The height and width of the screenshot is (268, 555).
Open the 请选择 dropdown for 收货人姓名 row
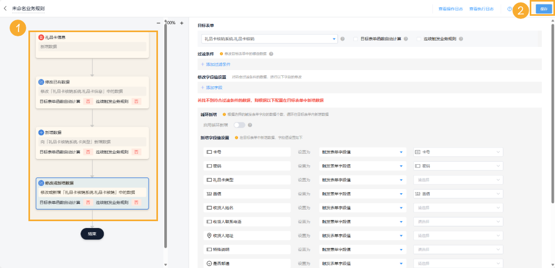point(458,207)
